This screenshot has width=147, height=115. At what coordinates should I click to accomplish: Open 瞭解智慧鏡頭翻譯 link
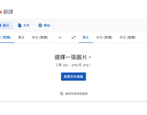point(76,94)
